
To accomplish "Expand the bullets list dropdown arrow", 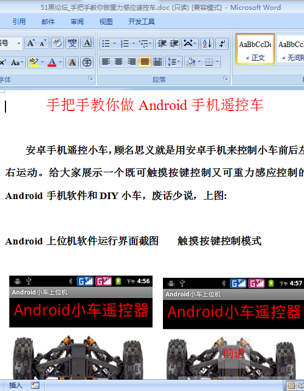I will coord(114,44).
